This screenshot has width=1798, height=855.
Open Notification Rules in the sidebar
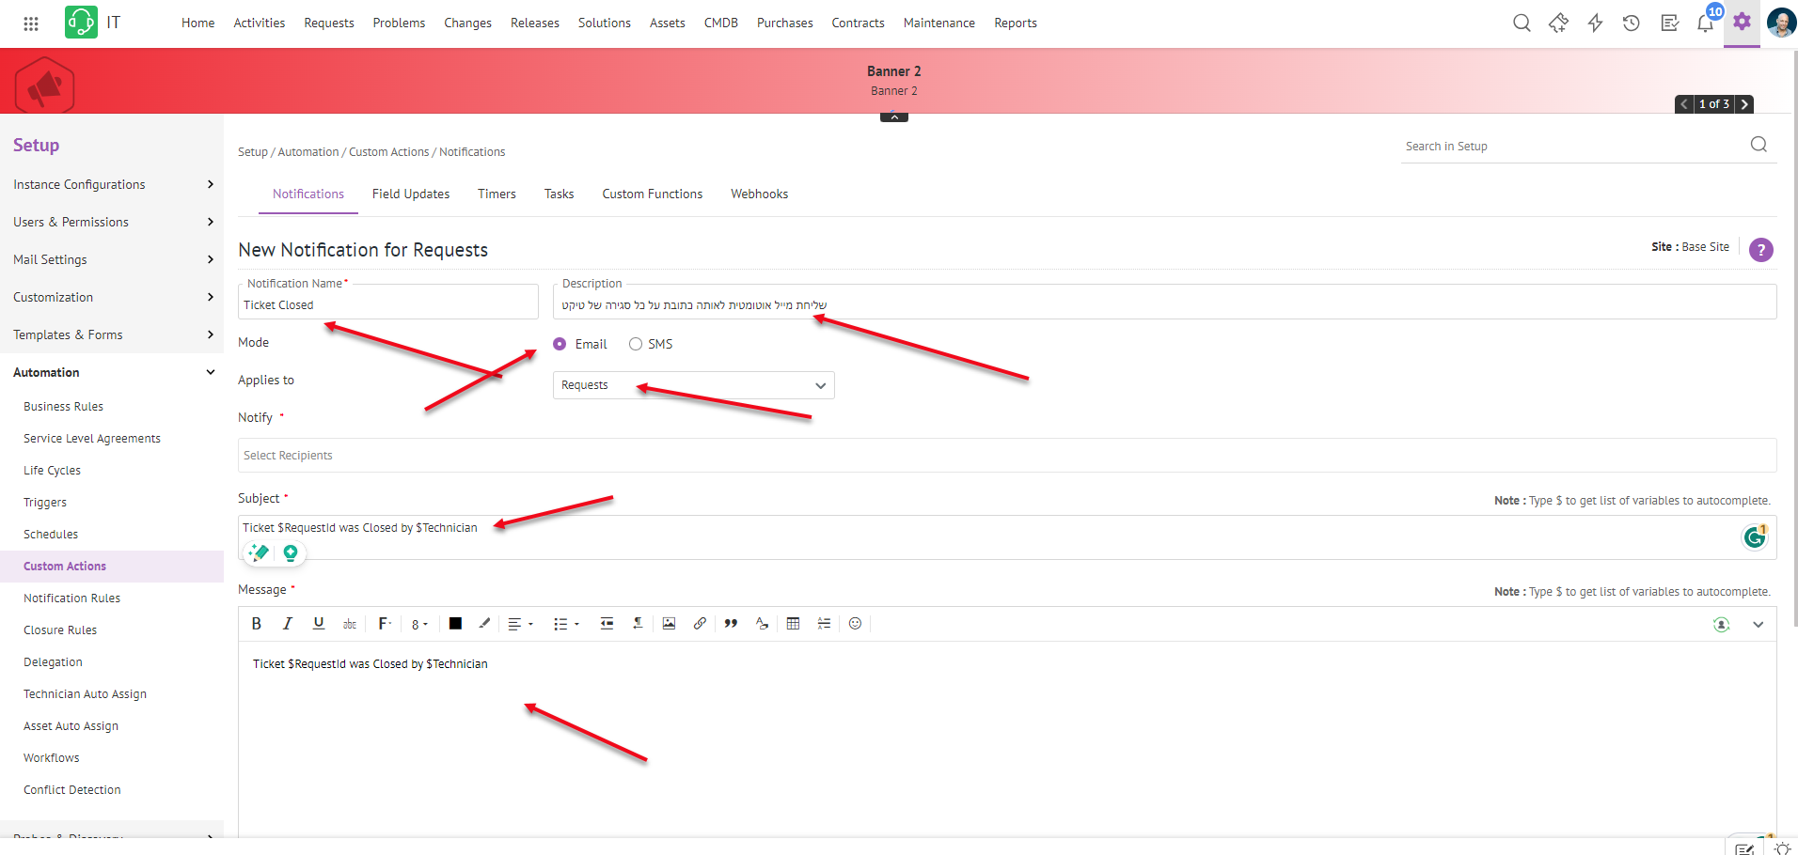coord(71,598)
